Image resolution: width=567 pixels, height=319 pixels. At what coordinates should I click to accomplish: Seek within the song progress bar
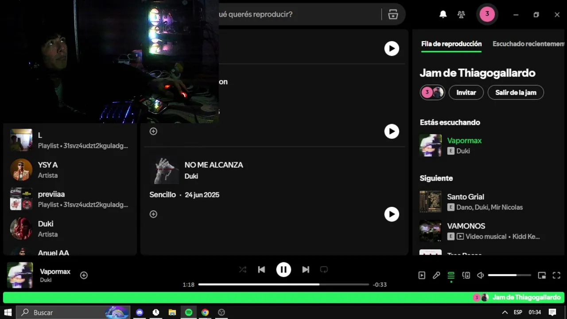pos(283,284)
